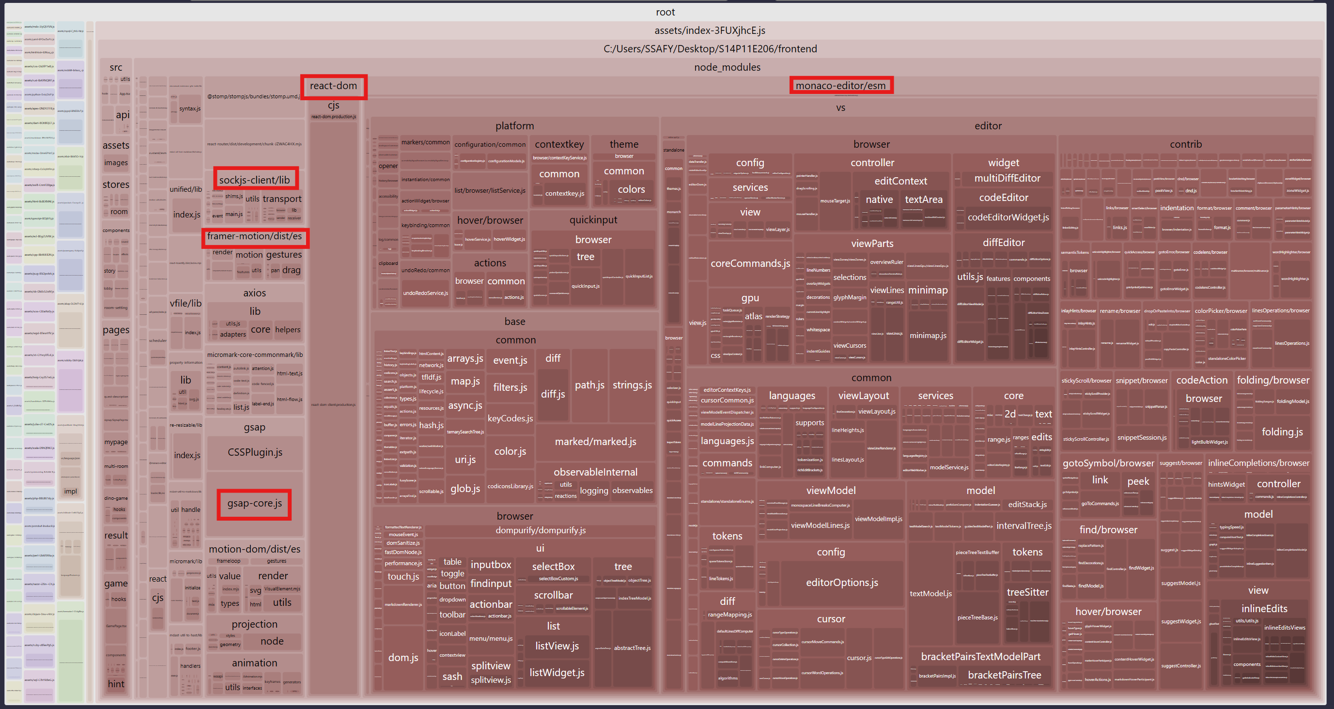Open the src folder block
1334x709 pixels.
point(116,67)
